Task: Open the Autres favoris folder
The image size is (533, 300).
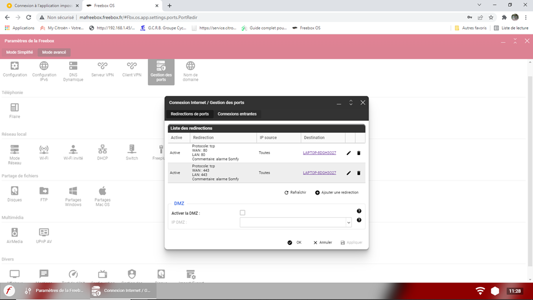Action: pyautogui.click(x=470, y=28)
